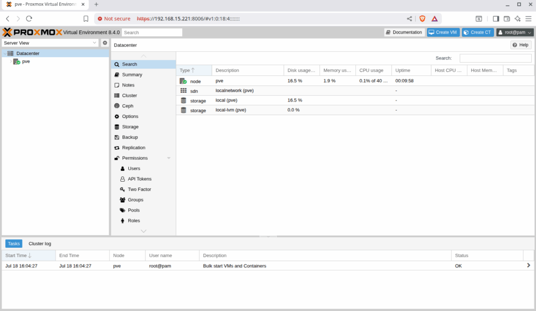
Task: Click the Help button
Action: [521, 45]
